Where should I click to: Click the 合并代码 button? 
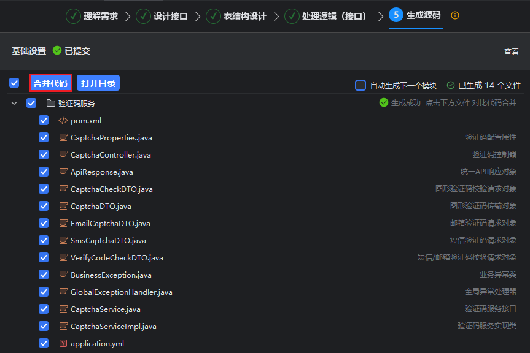click(x=50, y=83)
